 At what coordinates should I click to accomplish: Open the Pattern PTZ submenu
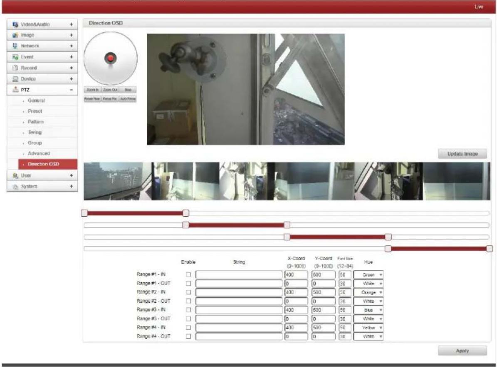click(x=35, y=122)
